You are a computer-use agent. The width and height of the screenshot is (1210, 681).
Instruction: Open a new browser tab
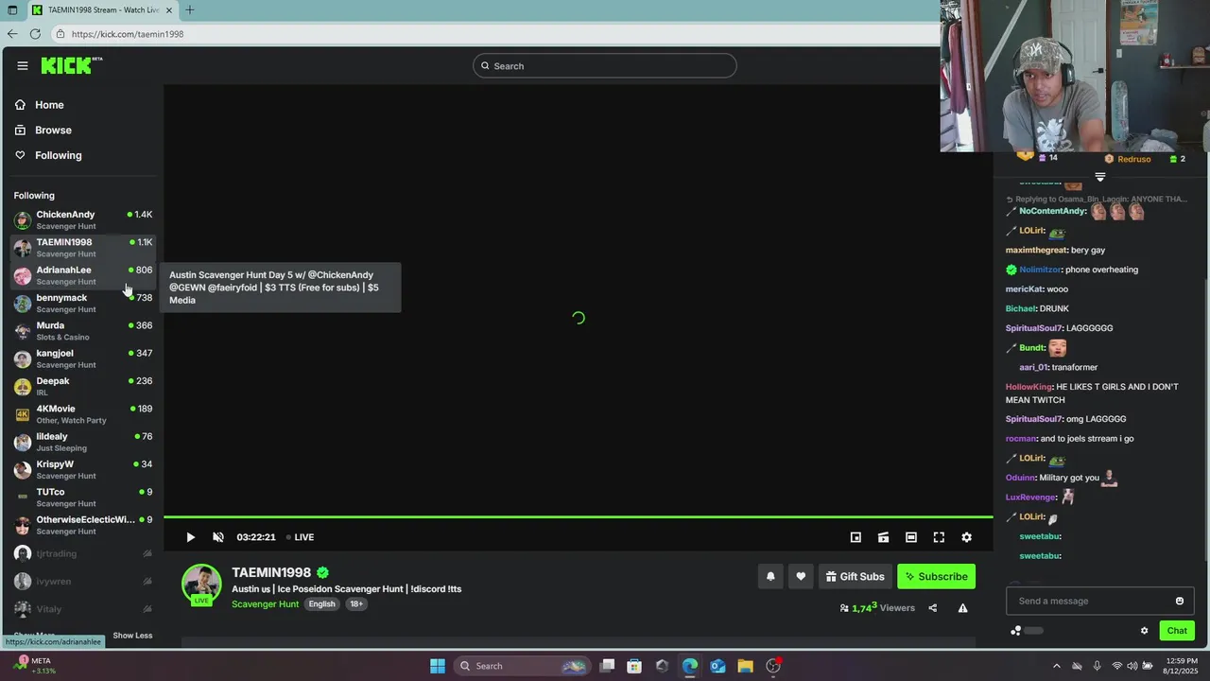point(190,9)
